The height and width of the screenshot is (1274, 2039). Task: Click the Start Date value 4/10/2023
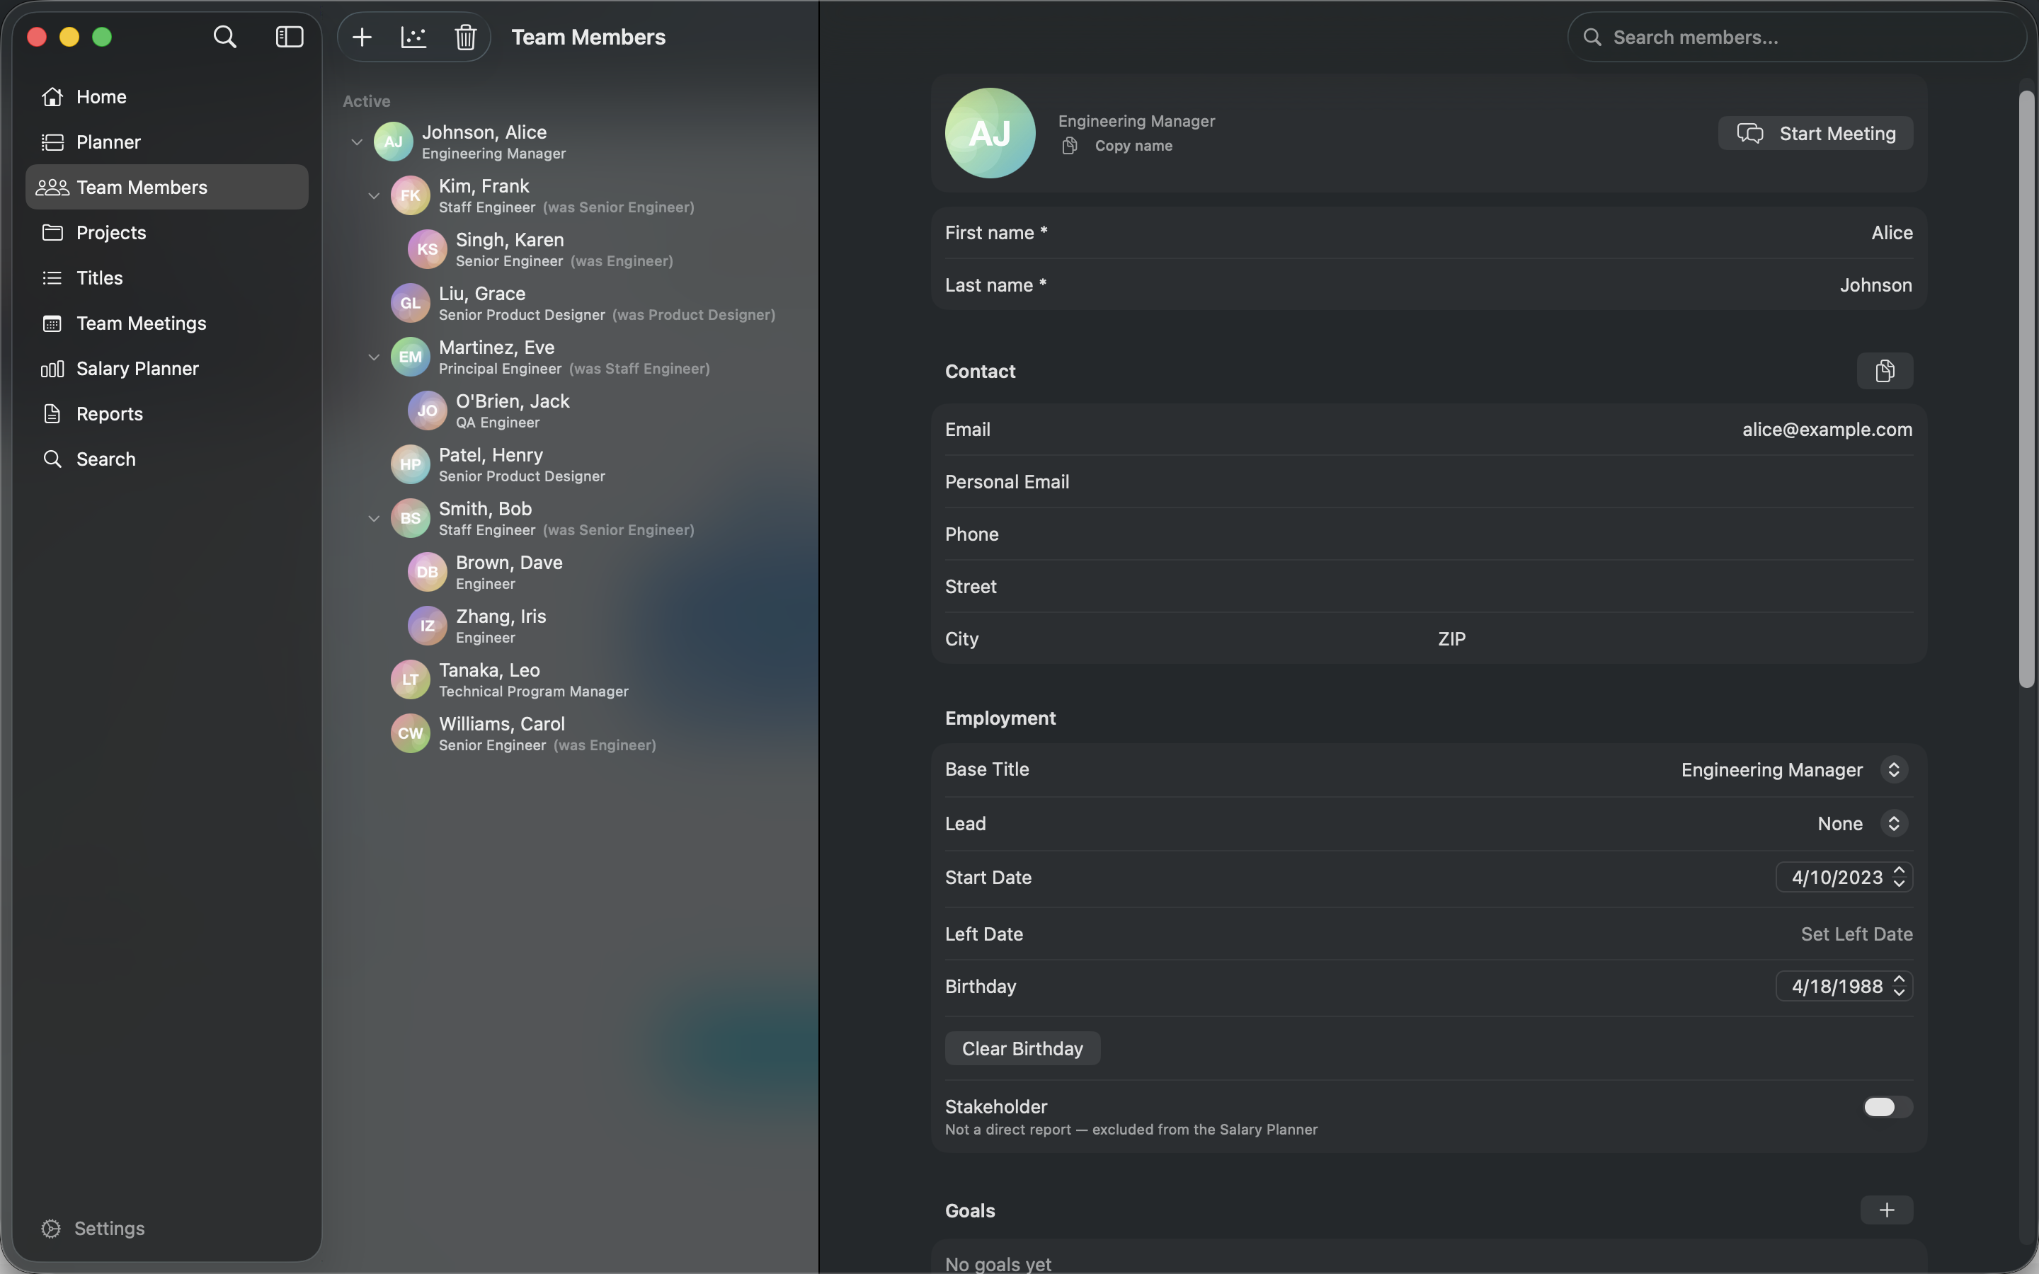pos(1837,877)
